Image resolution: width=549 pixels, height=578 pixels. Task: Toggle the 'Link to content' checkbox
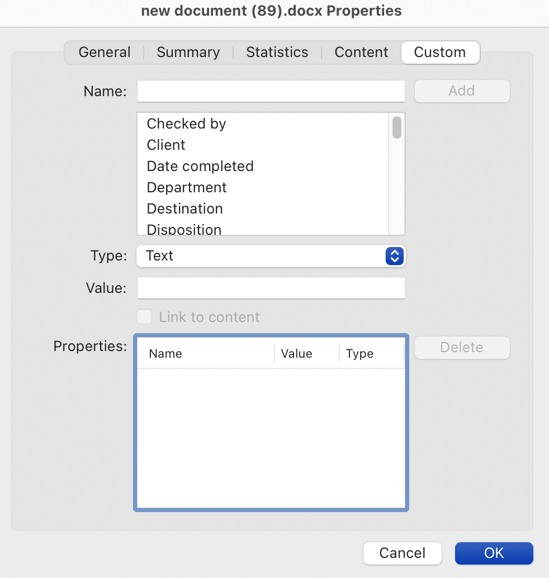tap(145, 317)
